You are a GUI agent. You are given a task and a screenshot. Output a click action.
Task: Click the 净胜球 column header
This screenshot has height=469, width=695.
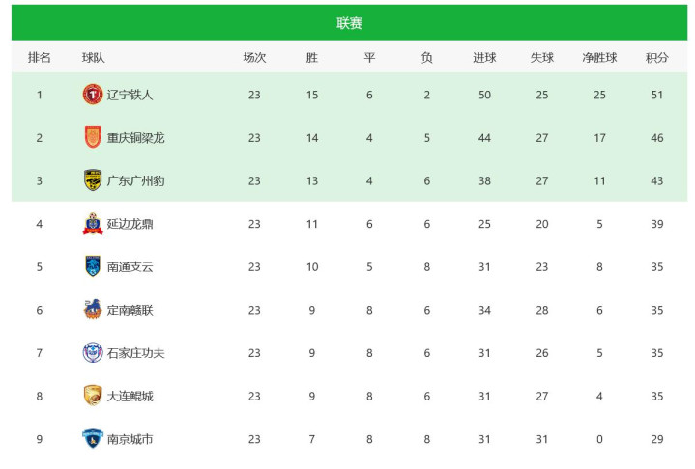599,58
